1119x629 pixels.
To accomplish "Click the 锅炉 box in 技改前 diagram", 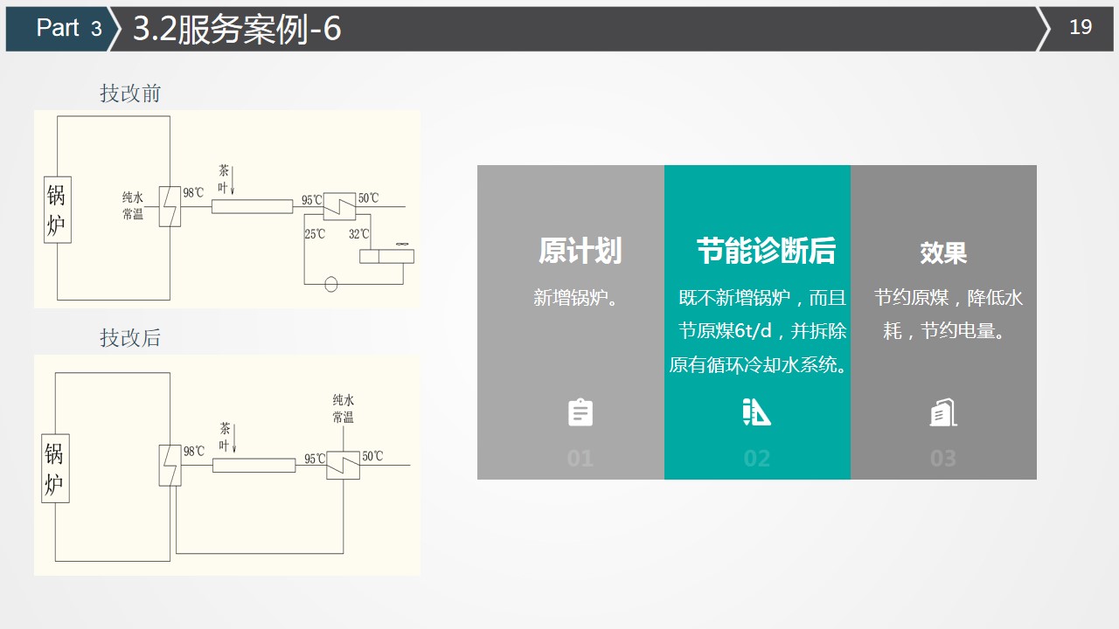I will pyautogui.click(x=57, y=210).
